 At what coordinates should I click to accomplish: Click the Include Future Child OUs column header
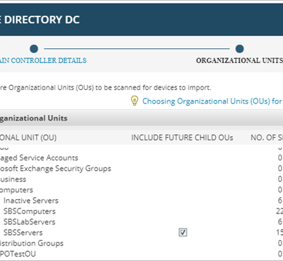182,138
